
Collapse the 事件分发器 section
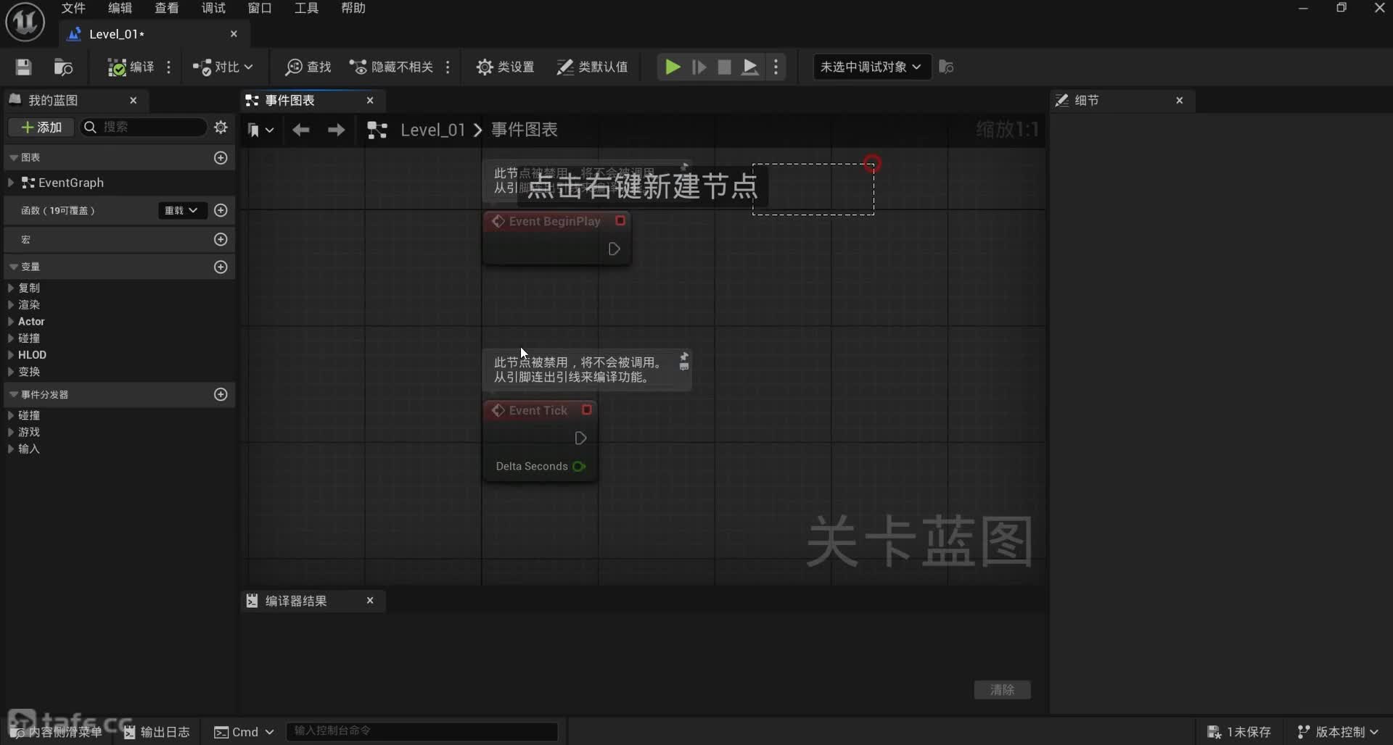14,394
